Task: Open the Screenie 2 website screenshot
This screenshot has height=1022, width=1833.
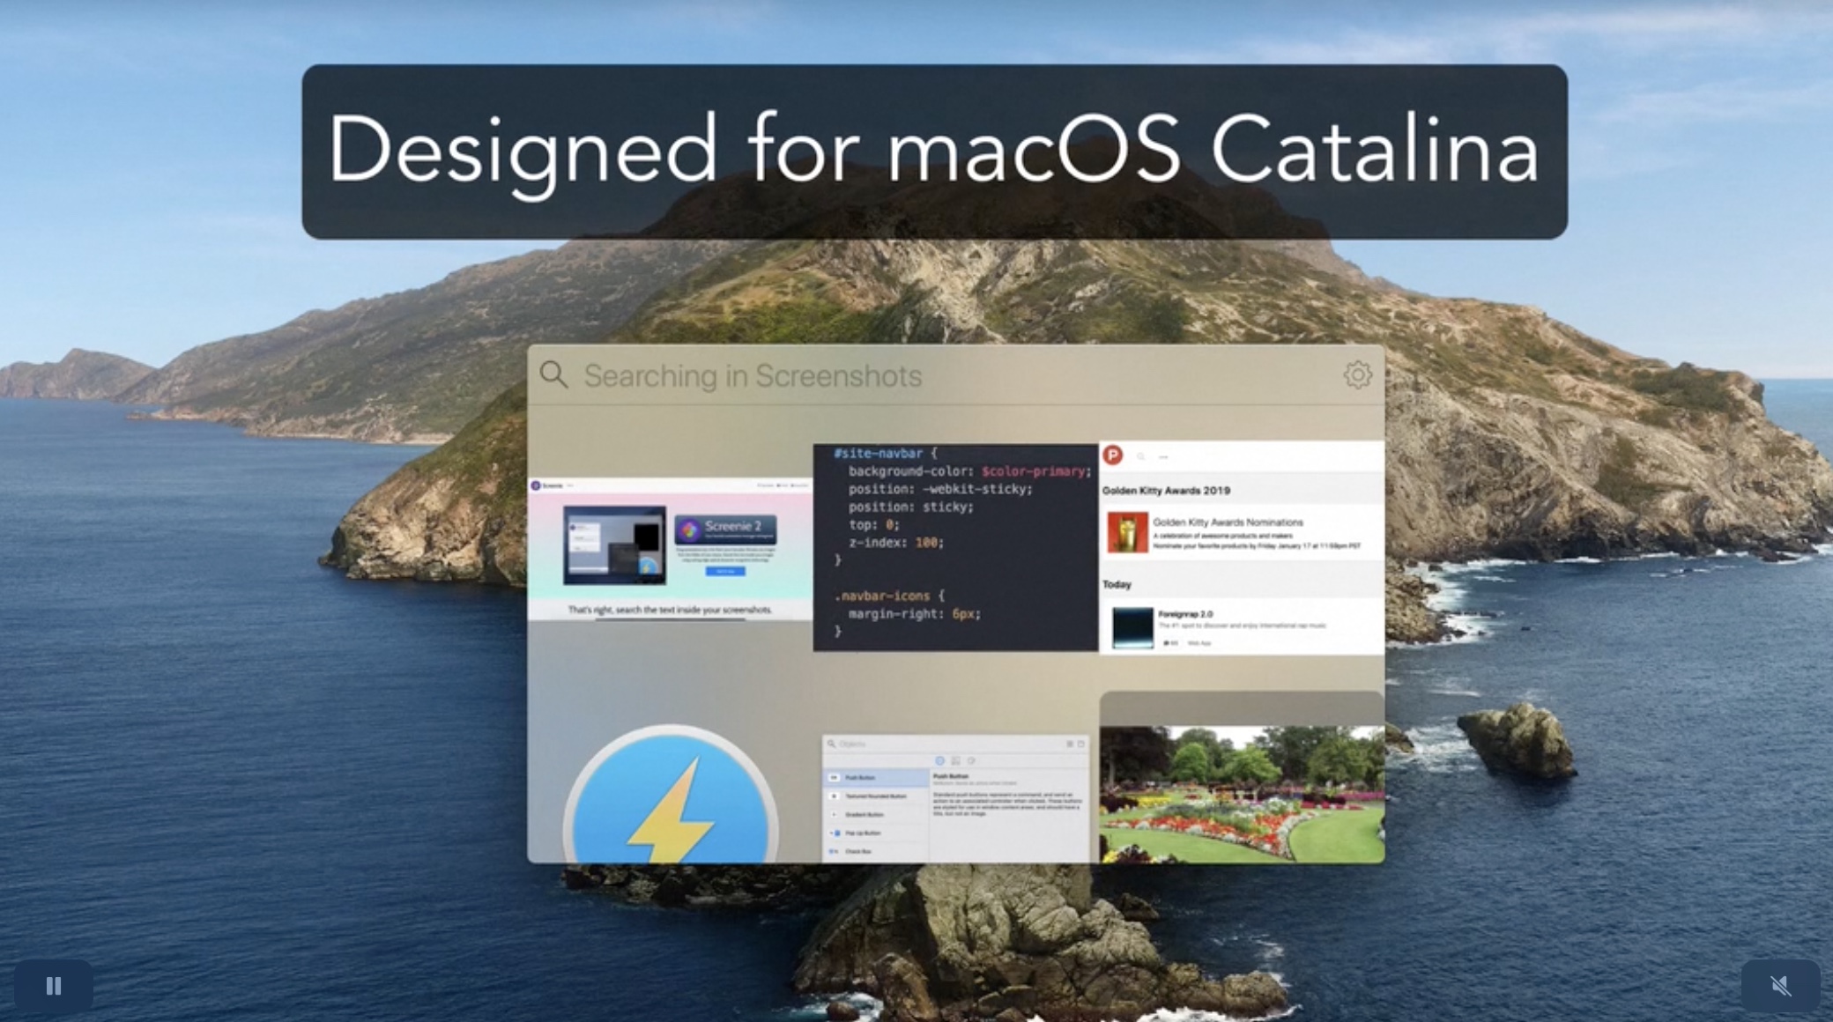Action: pos(670,549)
